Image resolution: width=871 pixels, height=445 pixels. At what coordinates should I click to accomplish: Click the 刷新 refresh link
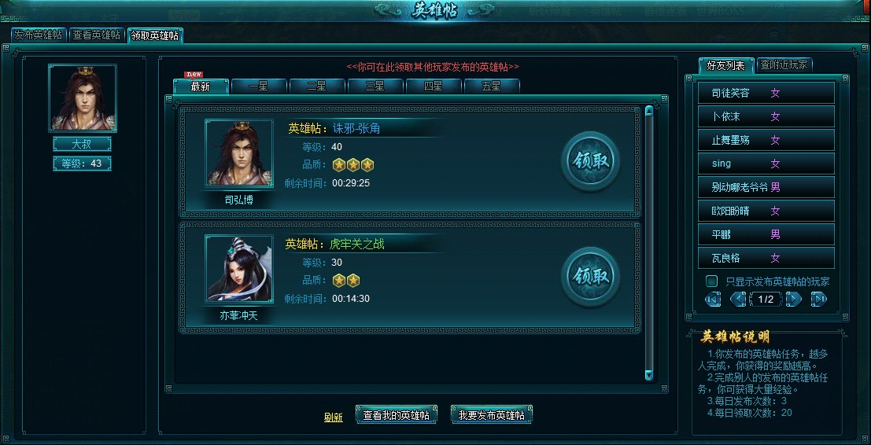point(334,417)
